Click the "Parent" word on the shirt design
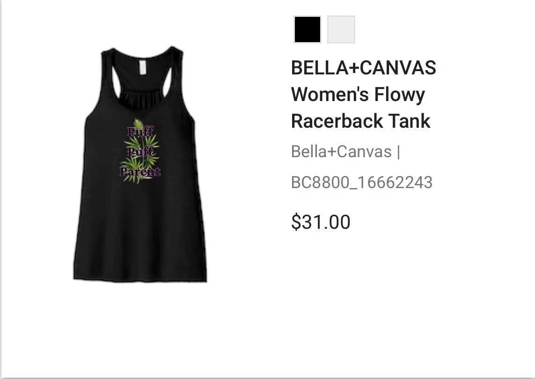This screenshot has height=379, width=535. 140,171
